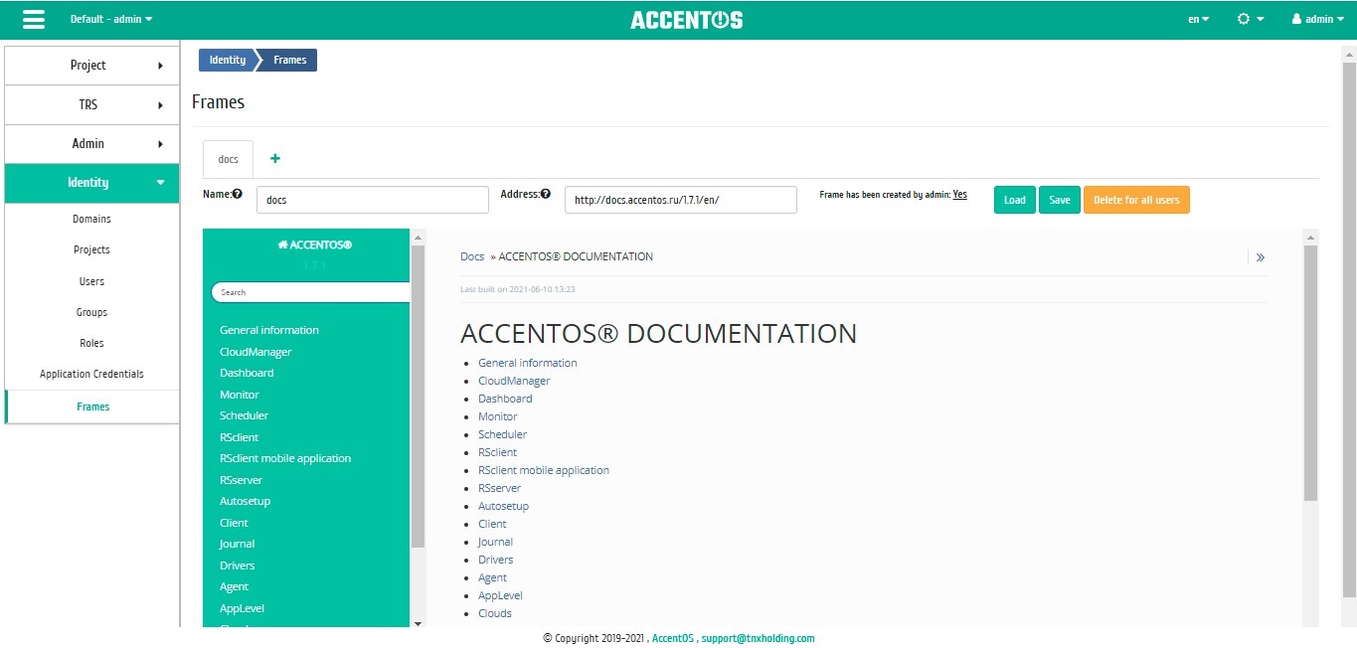Click support@tnxholding.com footer link

758,638
